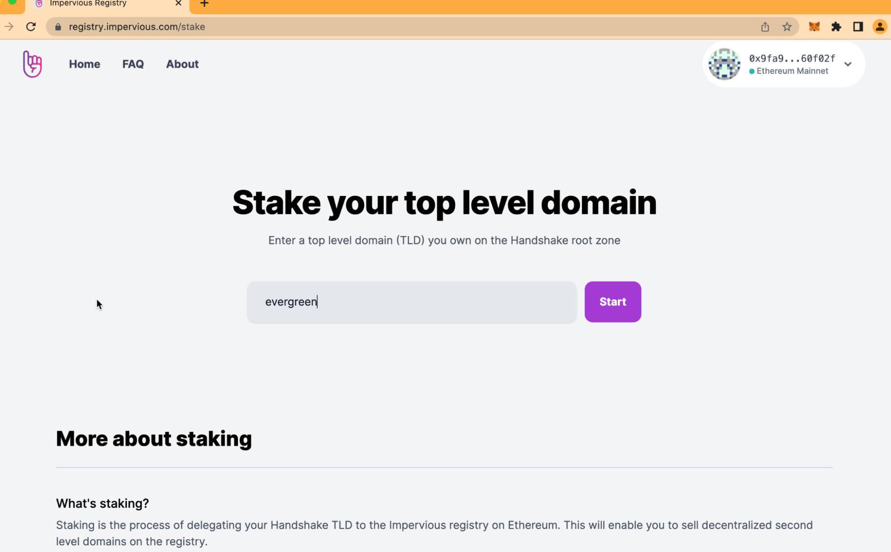Open the Chrome profile avatar
The width and height of the screenshot is (891, 552).
point(879,27)
